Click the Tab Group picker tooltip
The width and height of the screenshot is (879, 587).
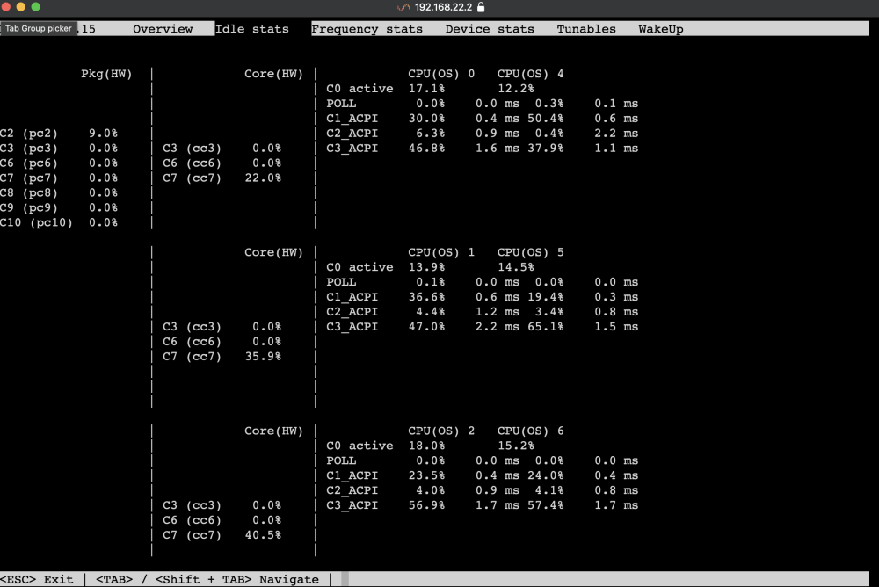click(39, 28)
